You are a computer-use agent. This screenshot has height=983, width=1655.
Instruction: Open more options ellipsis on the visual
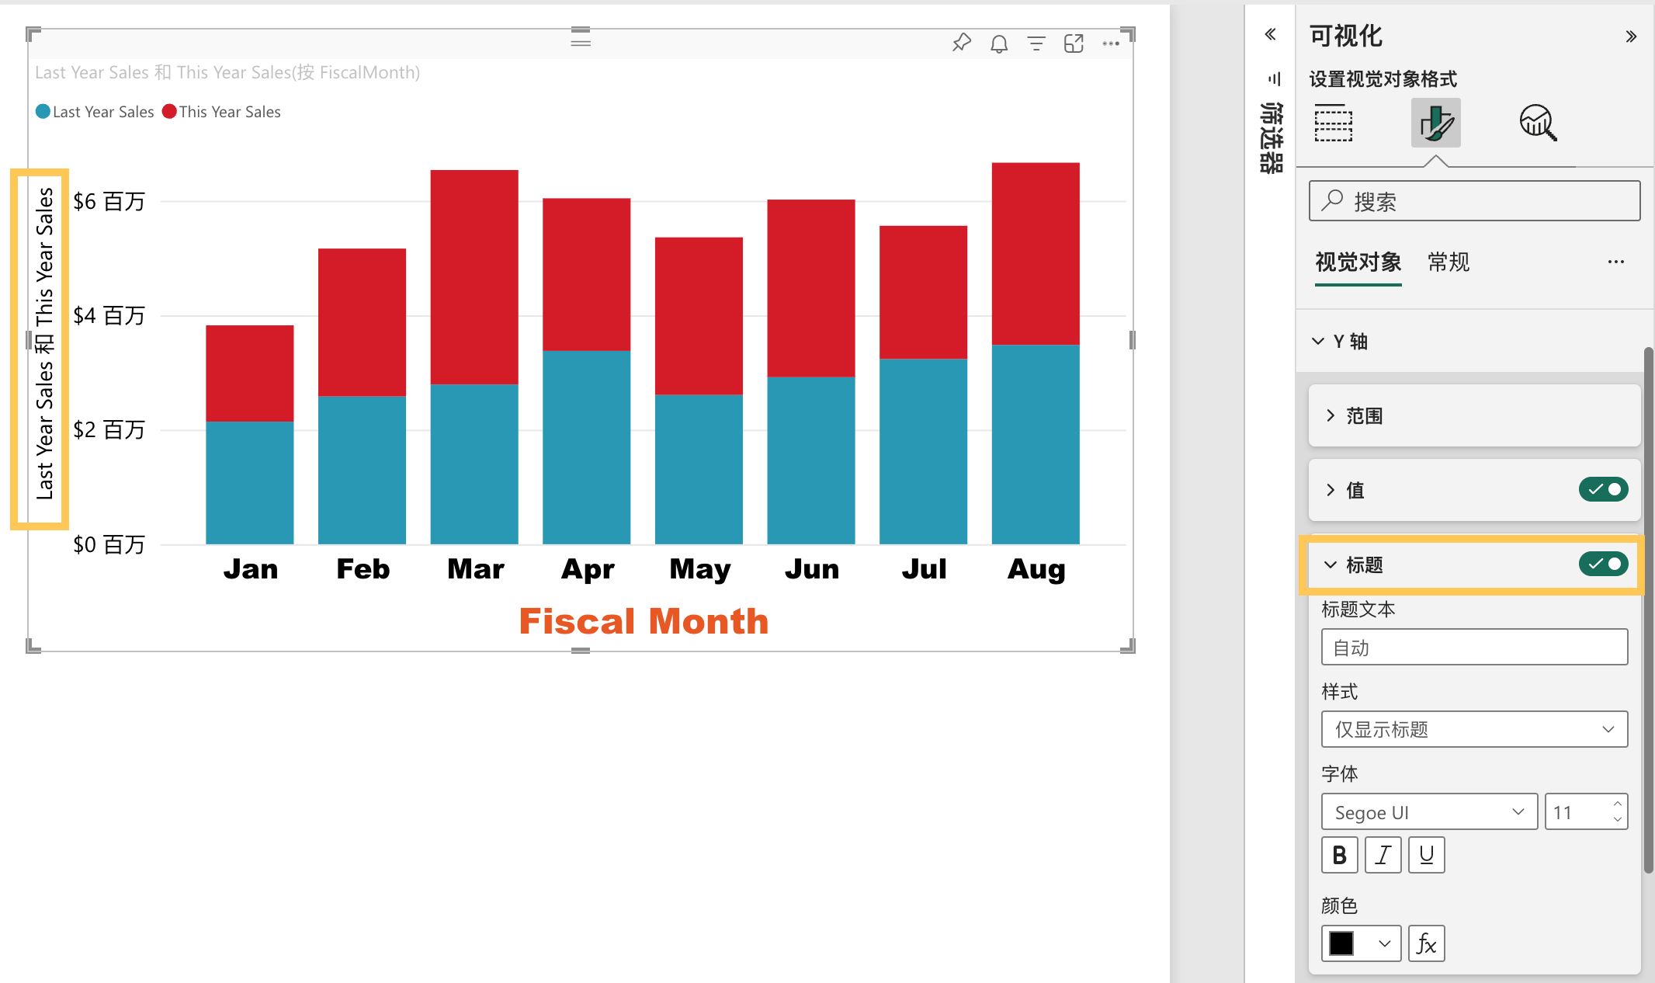1111,43
